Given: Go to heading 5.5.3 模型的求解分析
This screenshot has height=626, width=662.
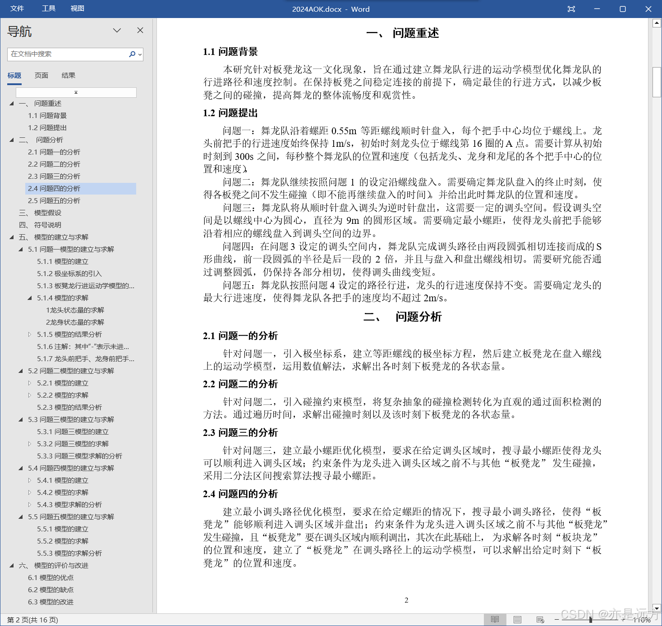Looking at the screenshot, I should tap(69, 553).
